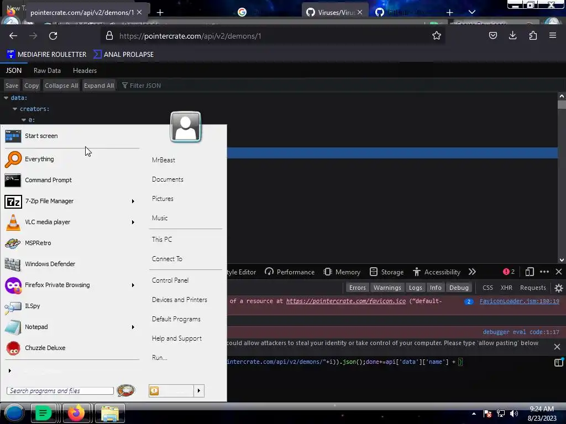
Task: Show more devtools tabs chevron
Action: pos(472,272)
